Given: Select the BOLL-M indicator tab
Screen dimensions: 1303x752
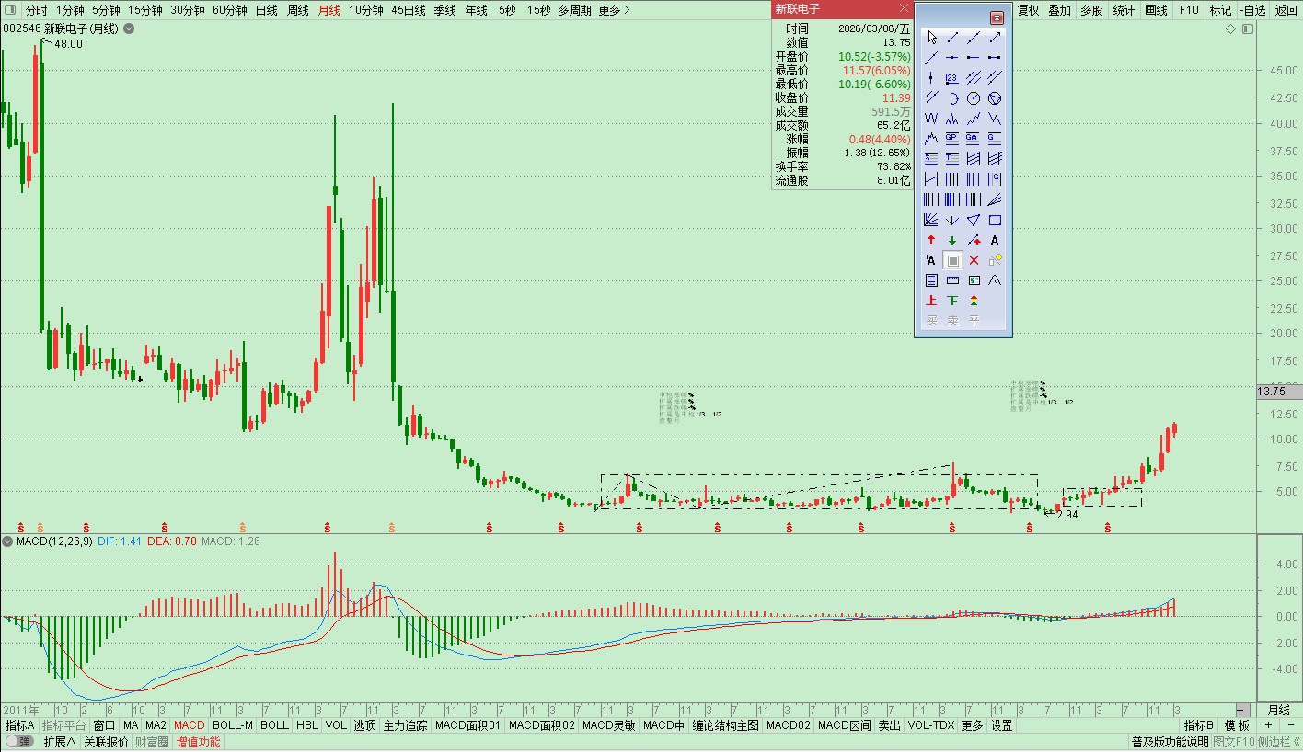Looking at the screenshot, I should (233, 725).
